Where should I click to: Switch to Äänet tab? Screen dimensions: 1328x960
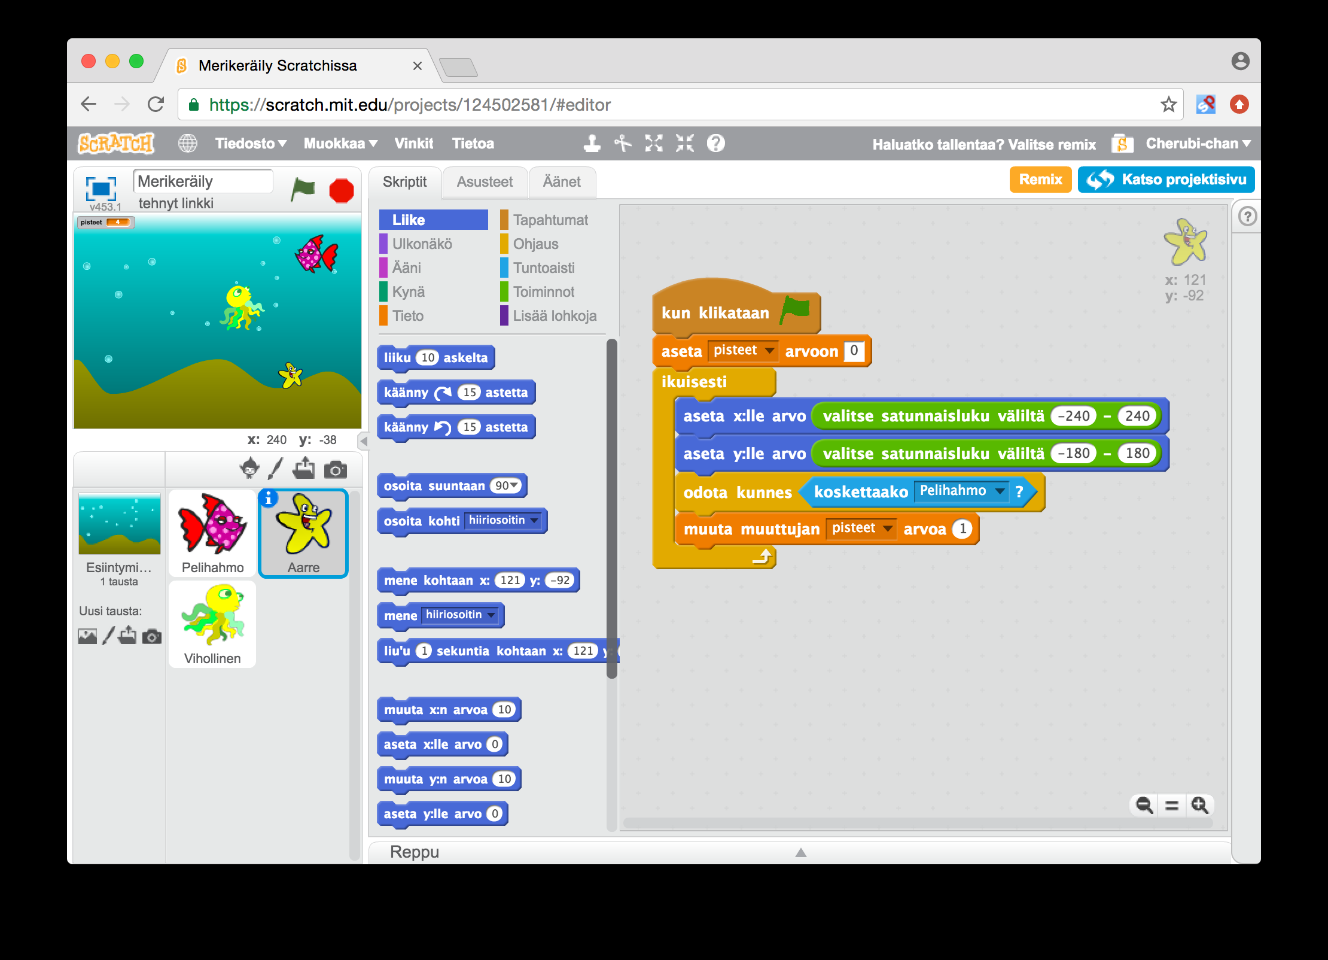562,182
